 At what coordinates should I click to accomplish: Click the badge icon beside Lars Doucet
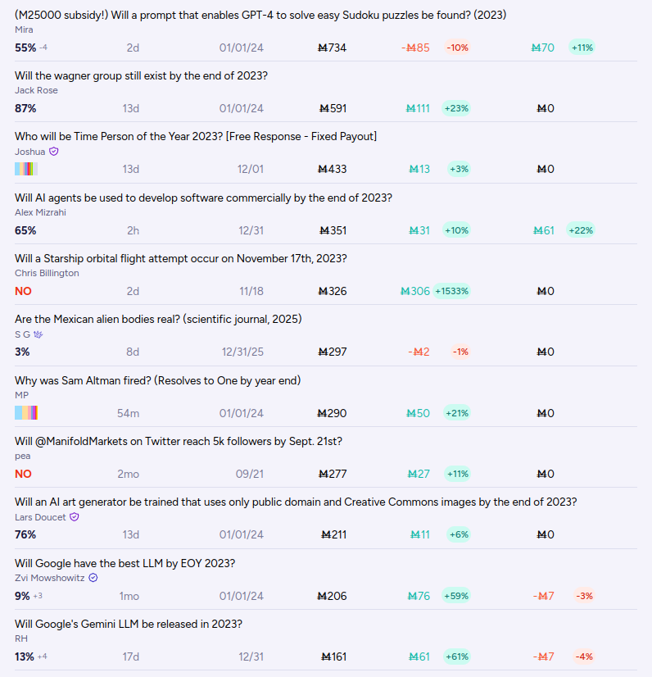[x=75, y=517]
